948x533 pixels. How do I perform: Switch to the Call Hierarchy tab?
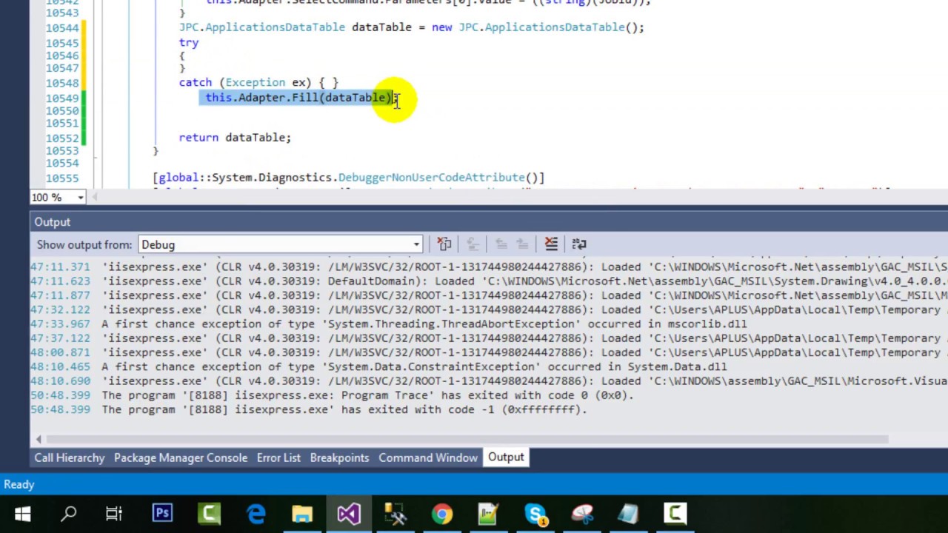69,457
